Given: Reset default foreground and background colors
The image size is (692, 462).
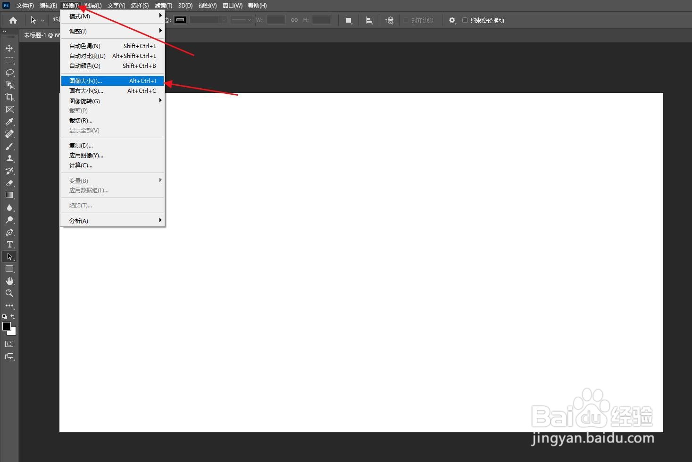Looking at the screenshot, I should coord(5,317).
